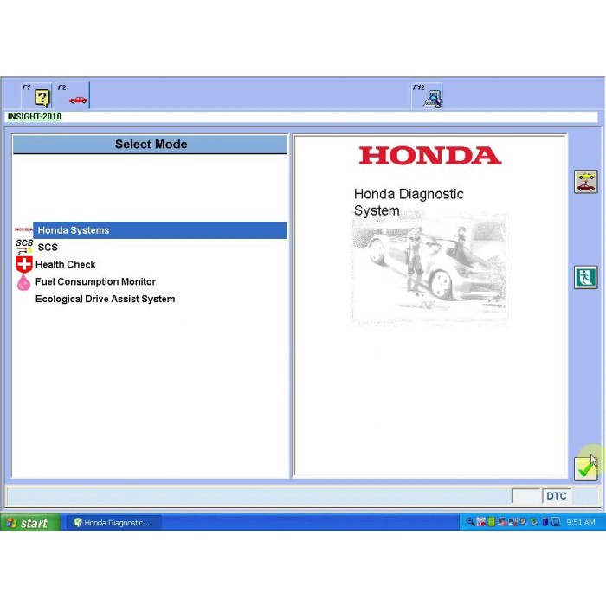Click the red Health Check cross icon
606x606 pixels.
(24, 264)
